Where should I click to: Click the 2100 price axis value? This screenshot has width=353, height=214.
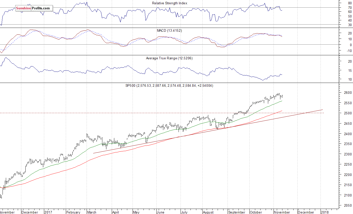tap(348, 195)
